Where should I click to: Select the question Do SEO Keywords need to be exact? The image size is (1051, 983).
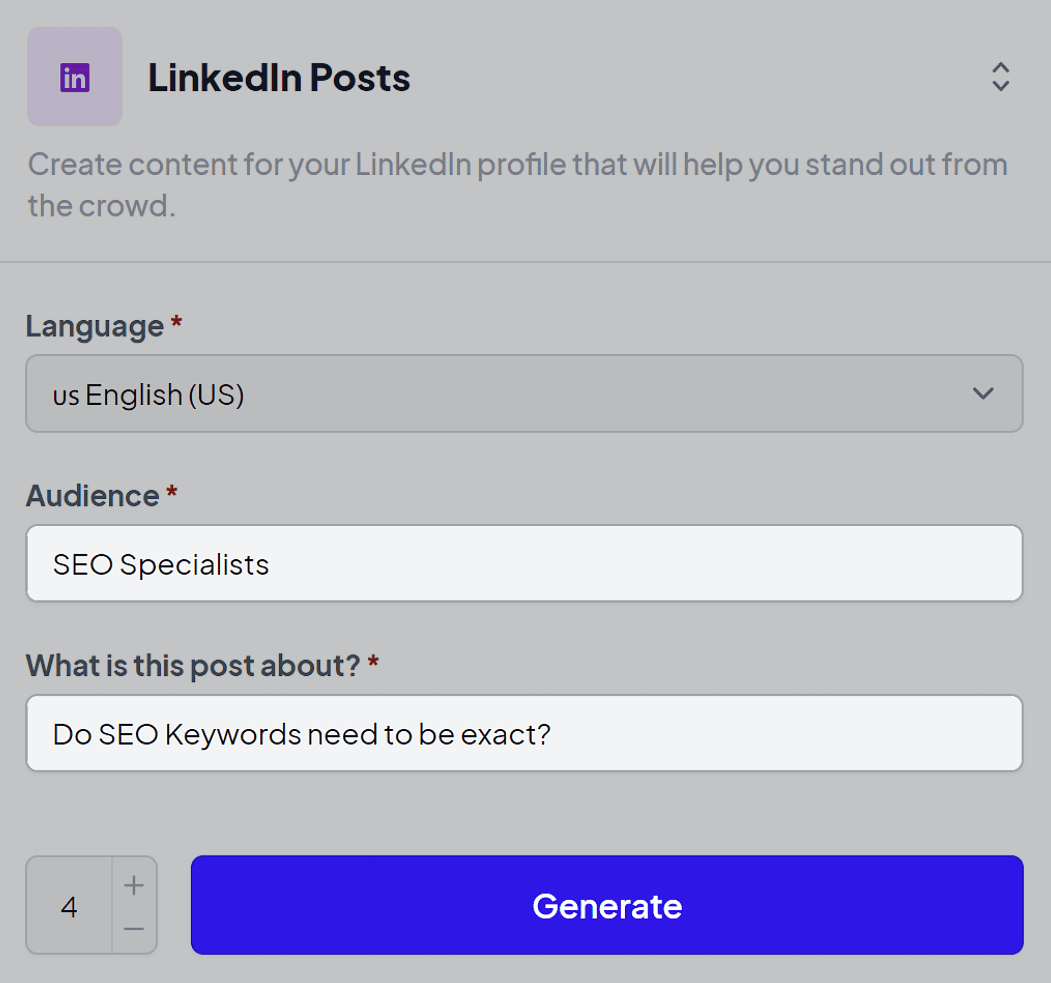click(x=524, y=733)
